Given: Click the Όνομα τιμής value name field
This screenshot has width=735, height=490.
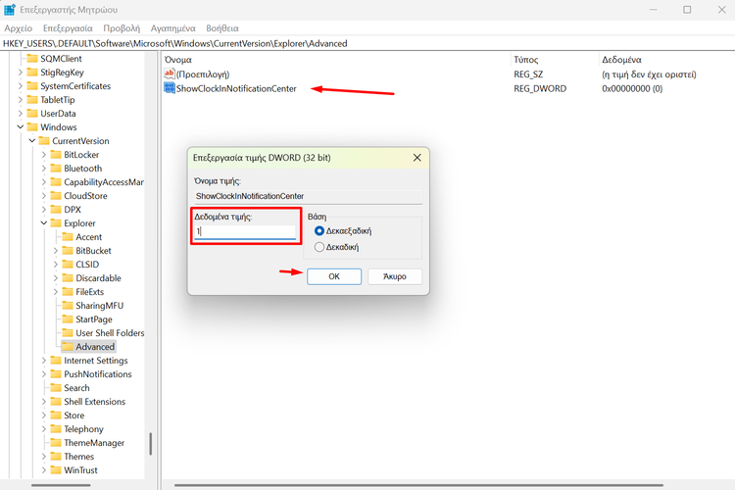Looking at the screenshot, I should click(309, 196).
